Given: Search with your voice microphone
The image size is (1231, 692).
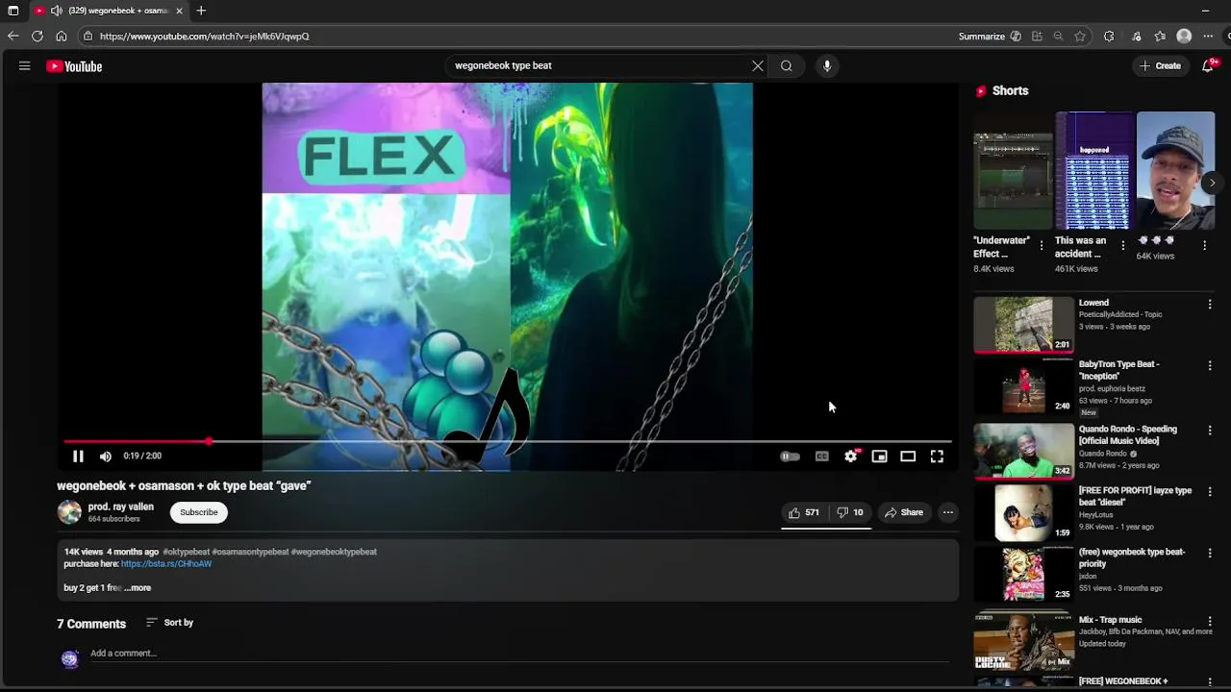Looking at the screenshot, I should coord(827,66).
